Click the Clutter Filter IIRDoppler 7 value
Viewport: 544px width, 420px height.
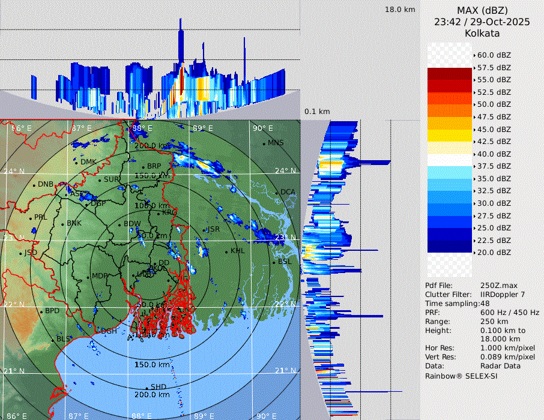503,295
